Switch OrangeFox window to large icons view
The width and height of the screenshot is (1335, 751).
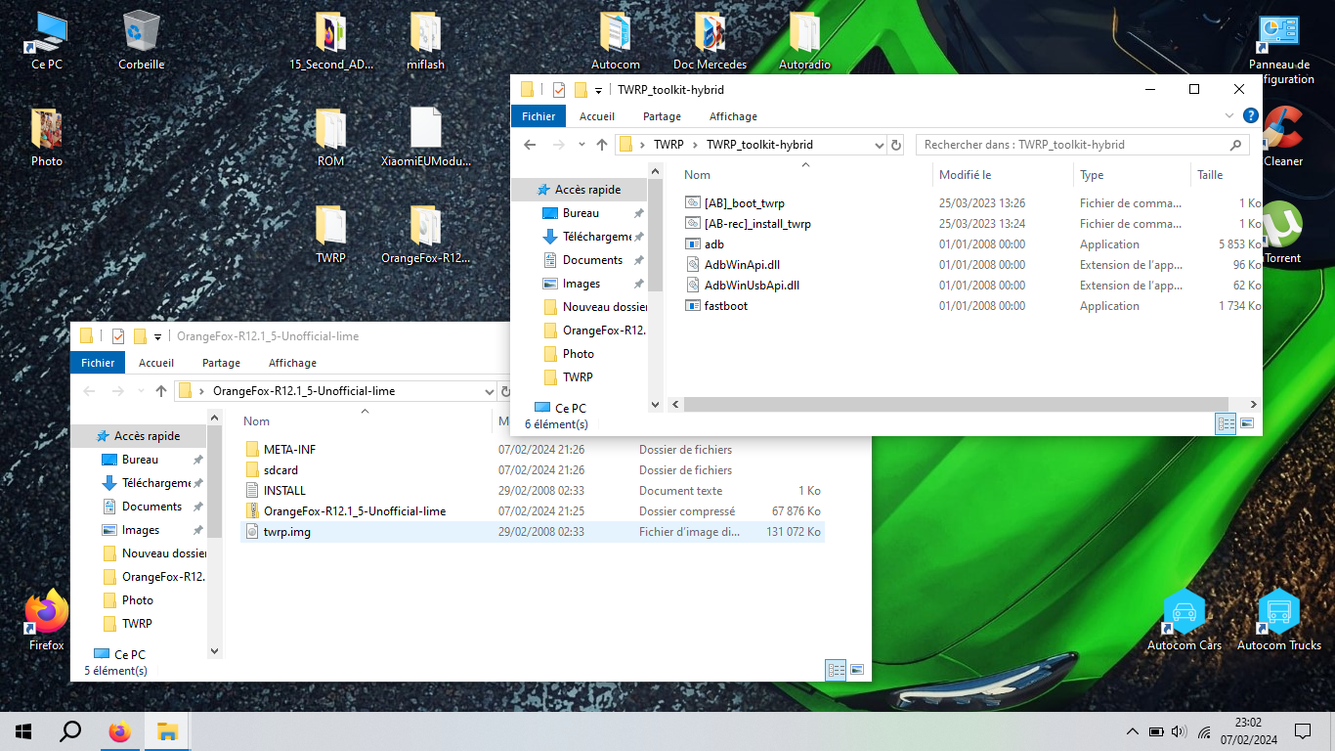(857, 670)
